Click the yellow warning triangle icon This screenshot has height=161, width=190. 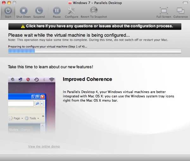coord(23,26)
